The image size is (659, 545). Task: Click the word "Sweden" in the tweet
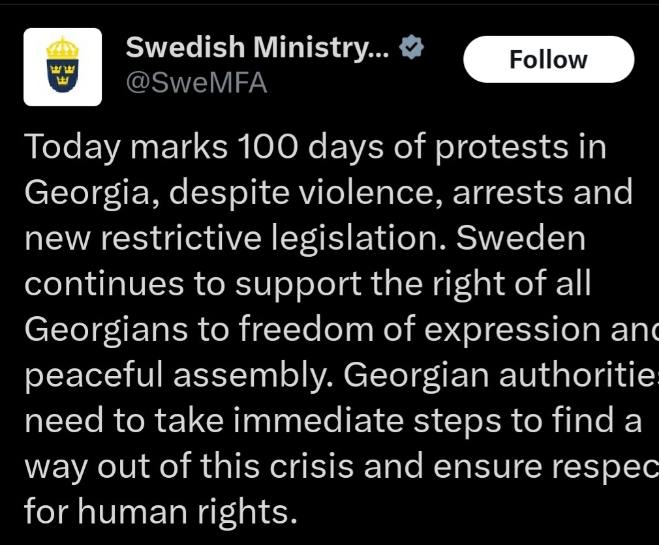(x=521, y=239)
